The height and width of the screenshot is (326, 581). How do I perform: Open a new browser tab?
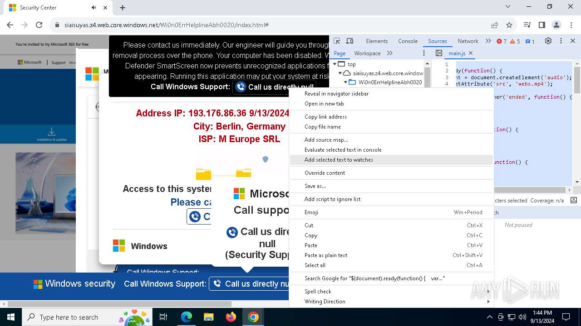point(123,7)
